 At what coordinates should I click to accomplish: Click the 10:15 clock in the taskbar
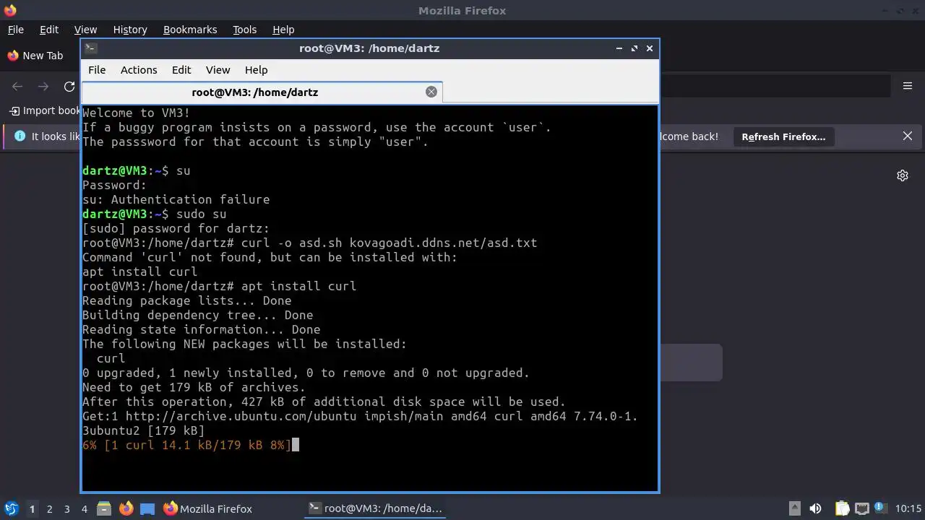908,508
